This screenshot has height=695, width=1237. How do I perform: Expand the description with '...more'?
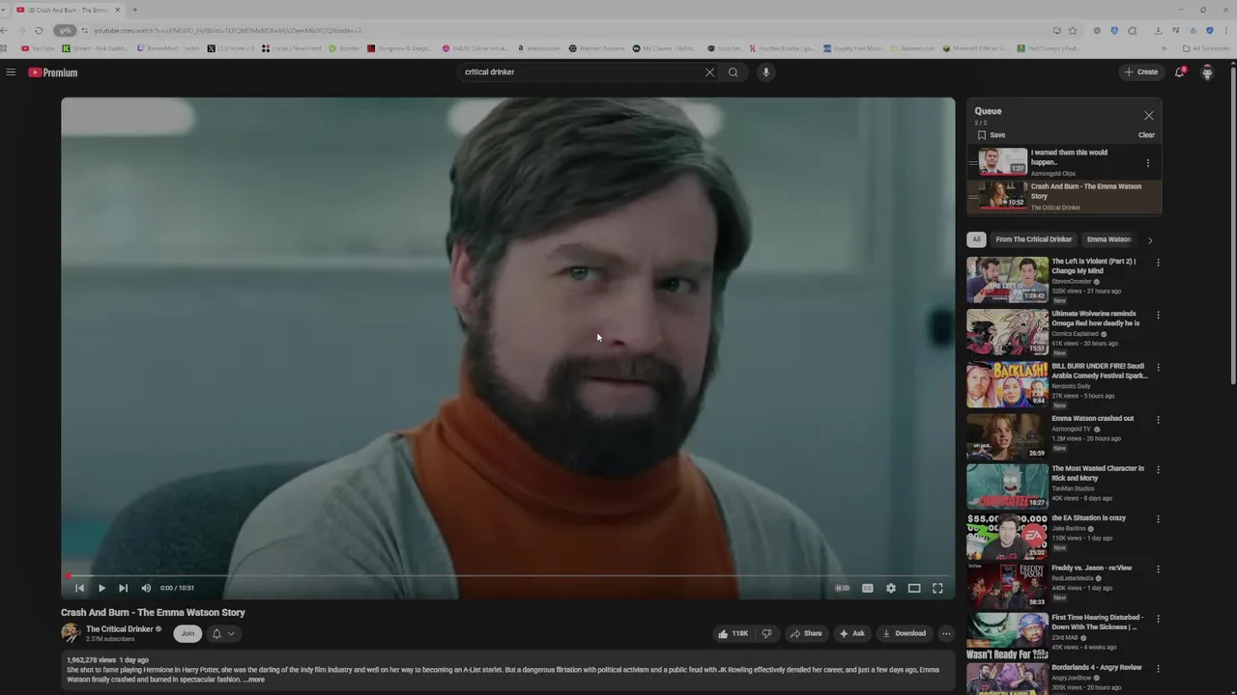pyautogui.click(x=253, y=680)
